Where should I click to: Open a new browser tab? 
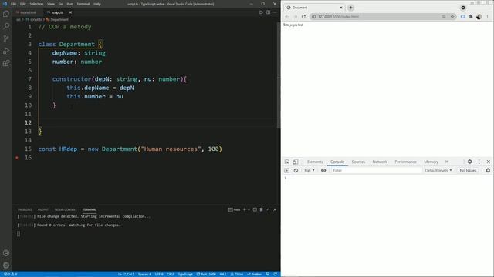[x=350, y=8]
